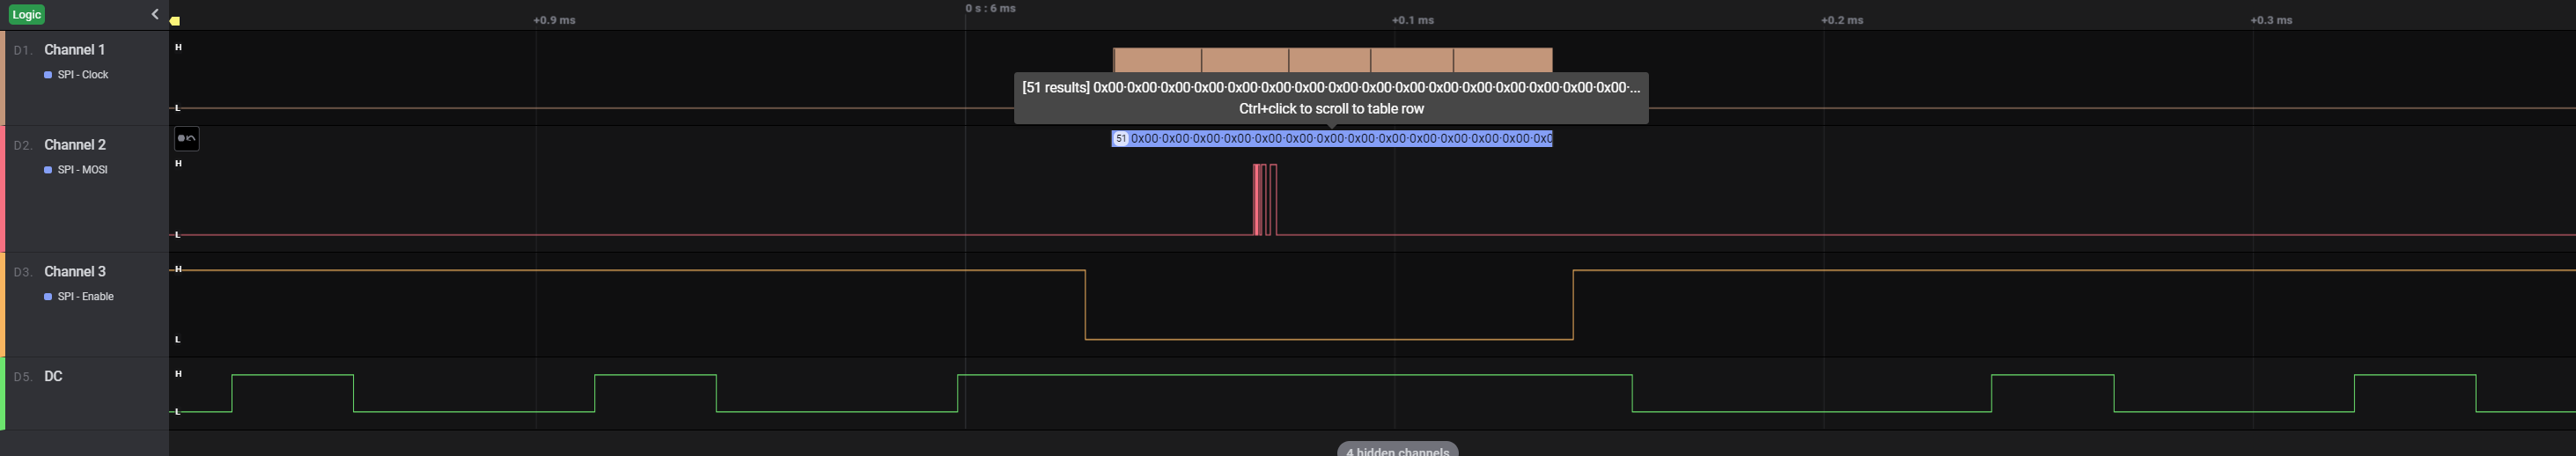Viewport: 2576px width, 456px height.
Task: Click the SPI clock burst block on Channel 1
Action: (x=1333, y=60)
